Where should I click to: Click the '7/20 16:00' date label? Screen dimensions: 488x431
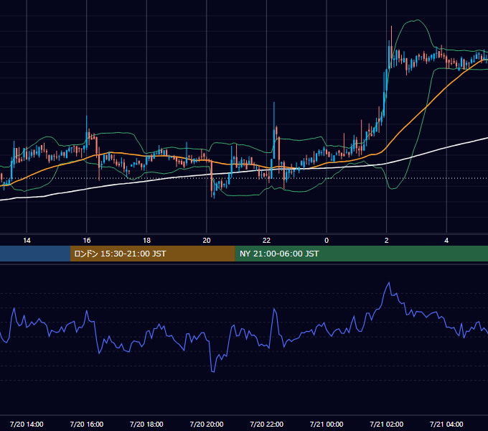click(87, 424)
